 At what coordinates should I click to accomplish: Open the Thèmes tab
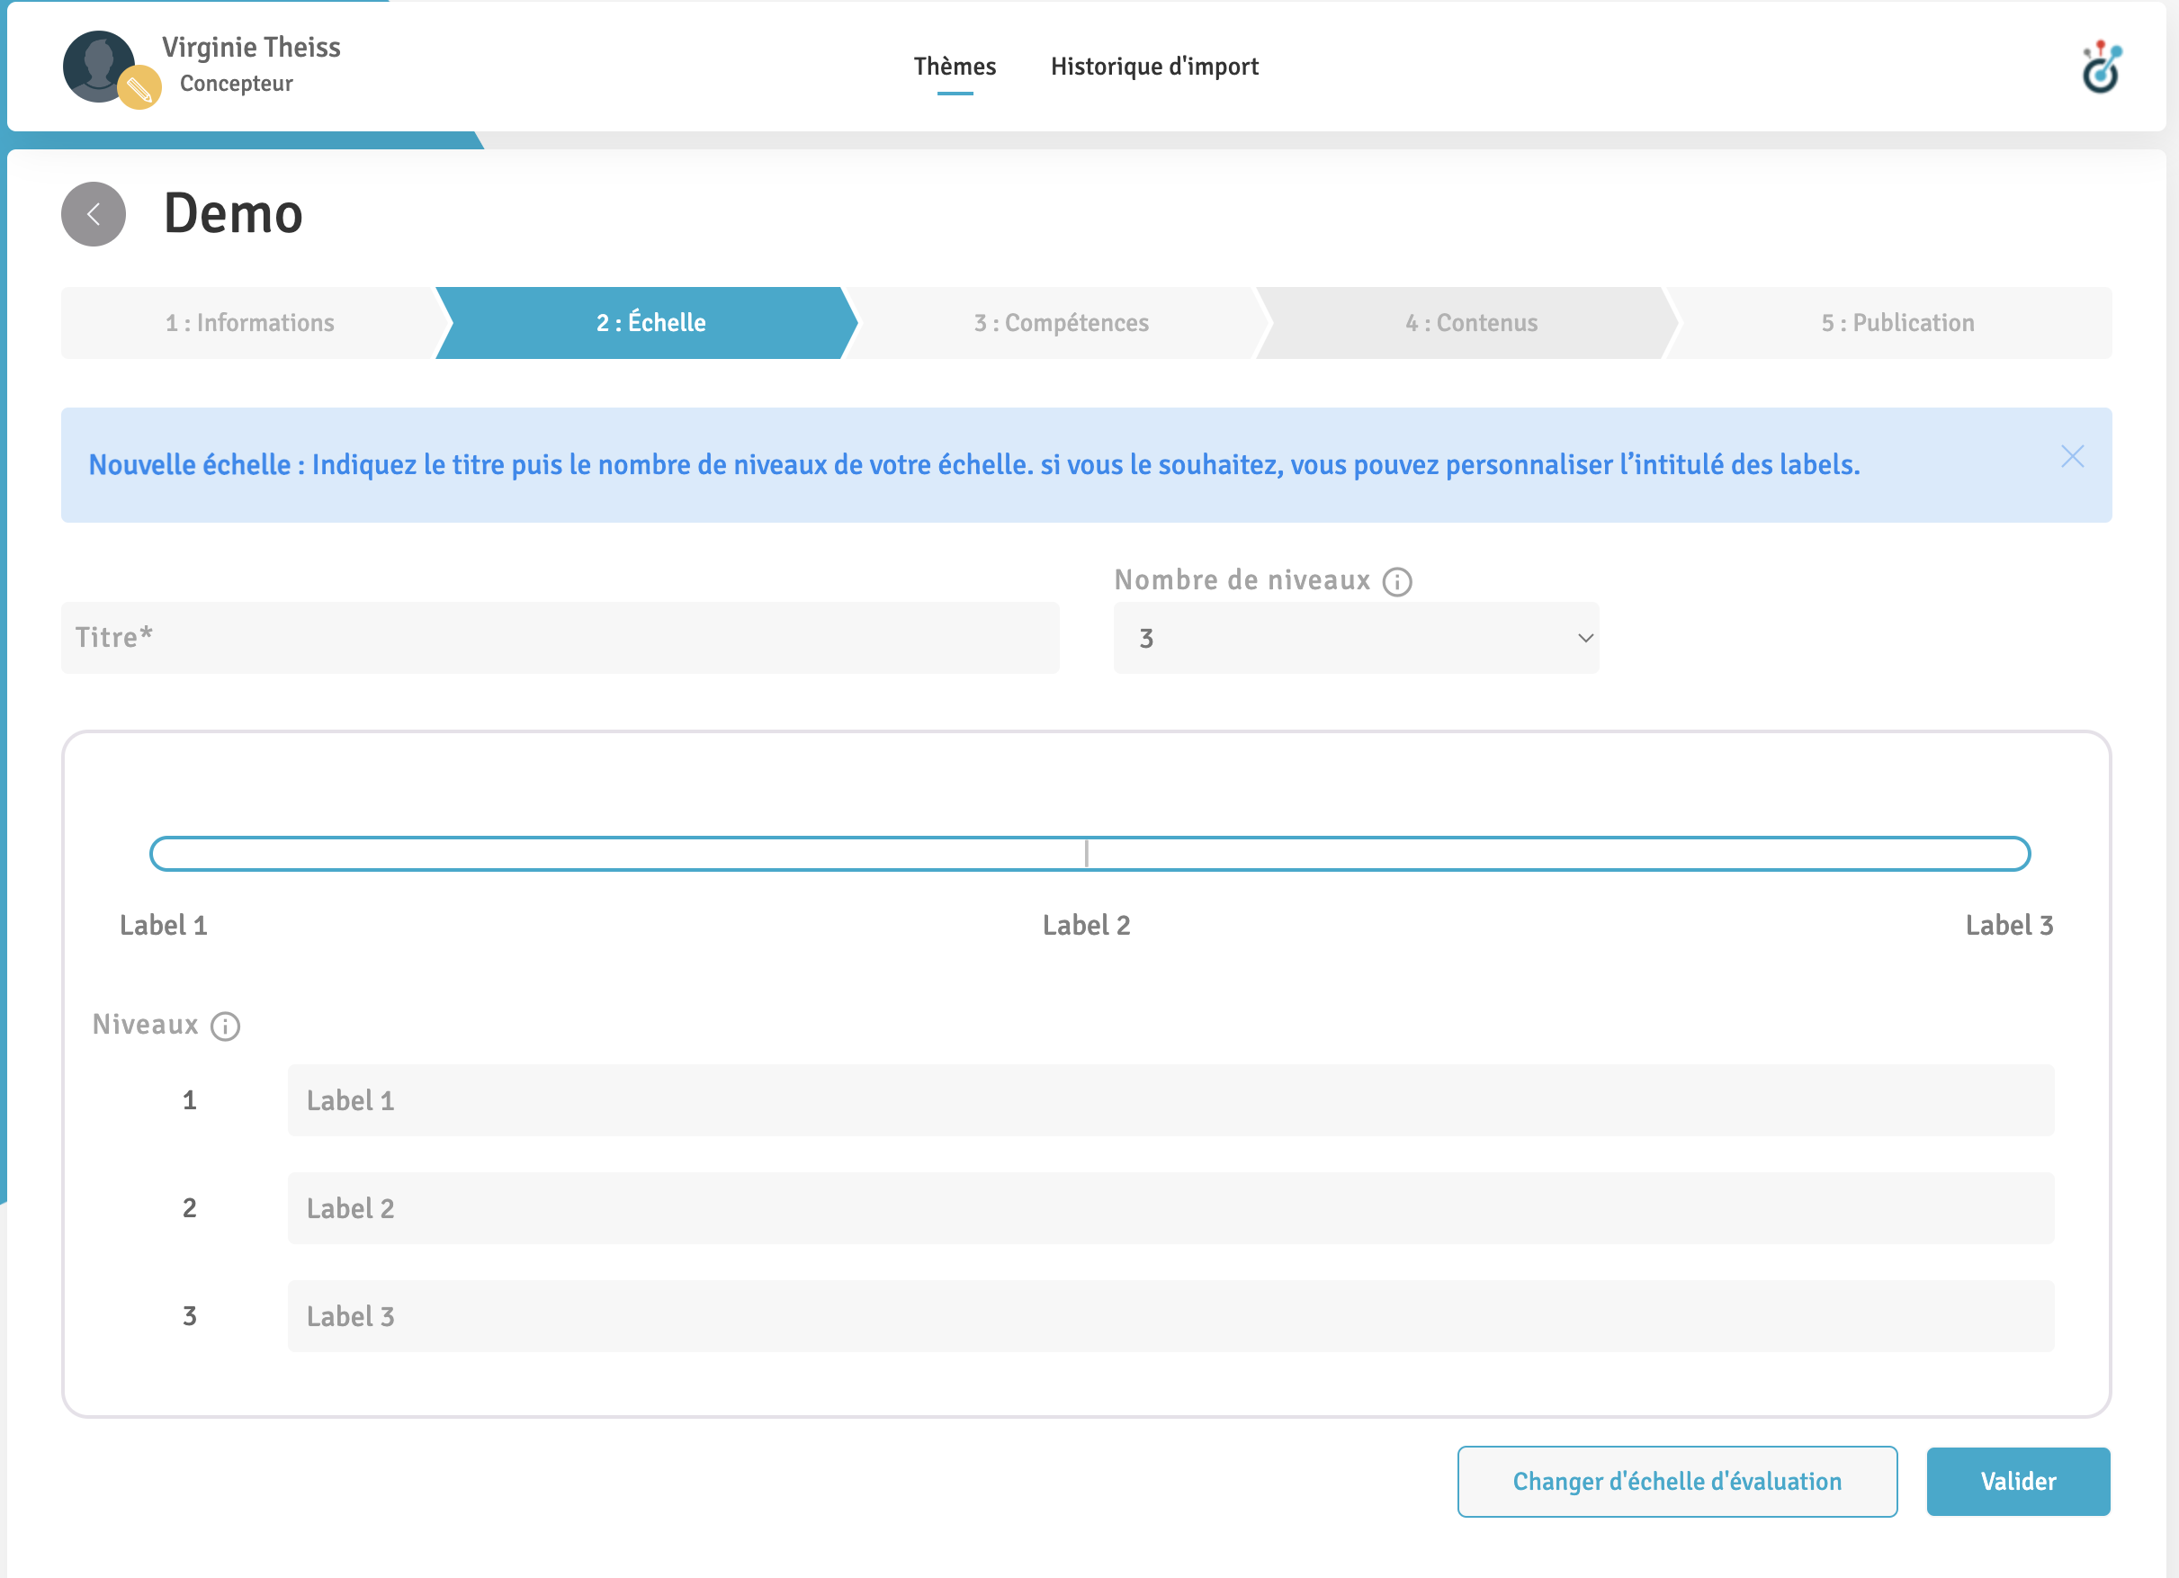tap(954, 67)
